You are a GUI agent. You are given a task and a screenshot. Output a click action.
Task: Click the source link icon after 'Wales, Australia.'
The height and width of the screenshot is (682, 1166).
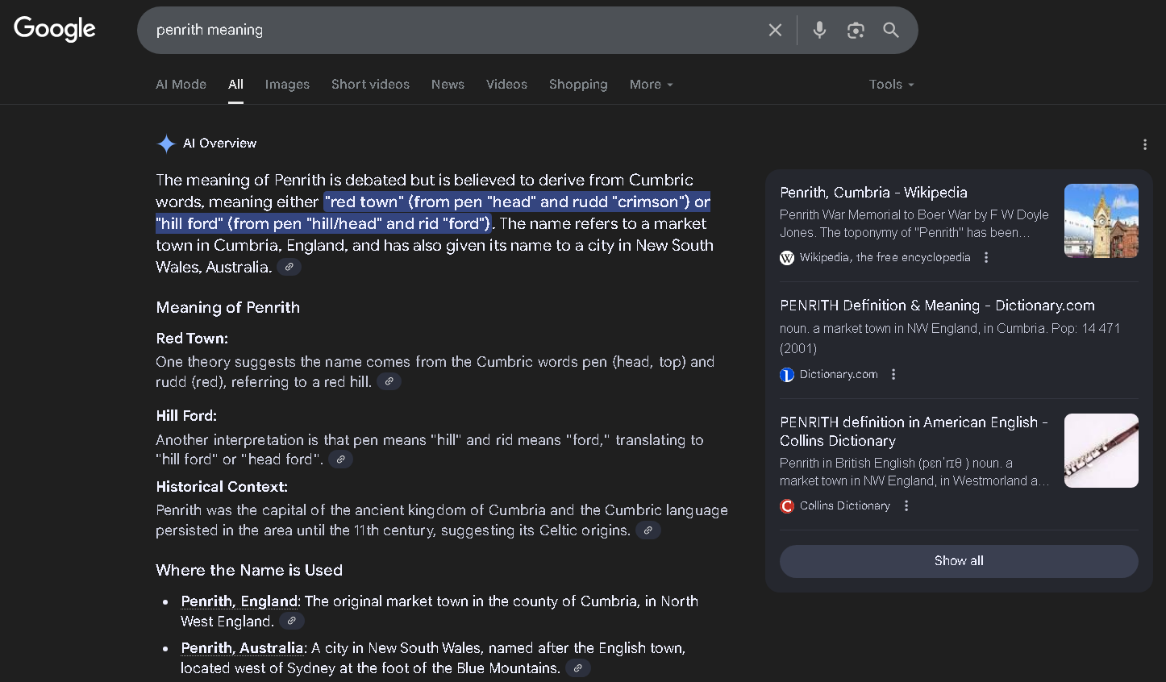(289, 267)
